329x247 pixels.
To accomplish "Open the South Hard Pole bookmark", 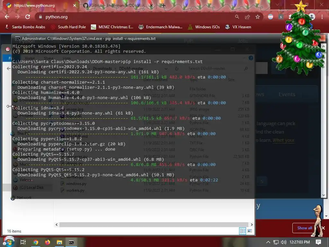I will point(69,27).
